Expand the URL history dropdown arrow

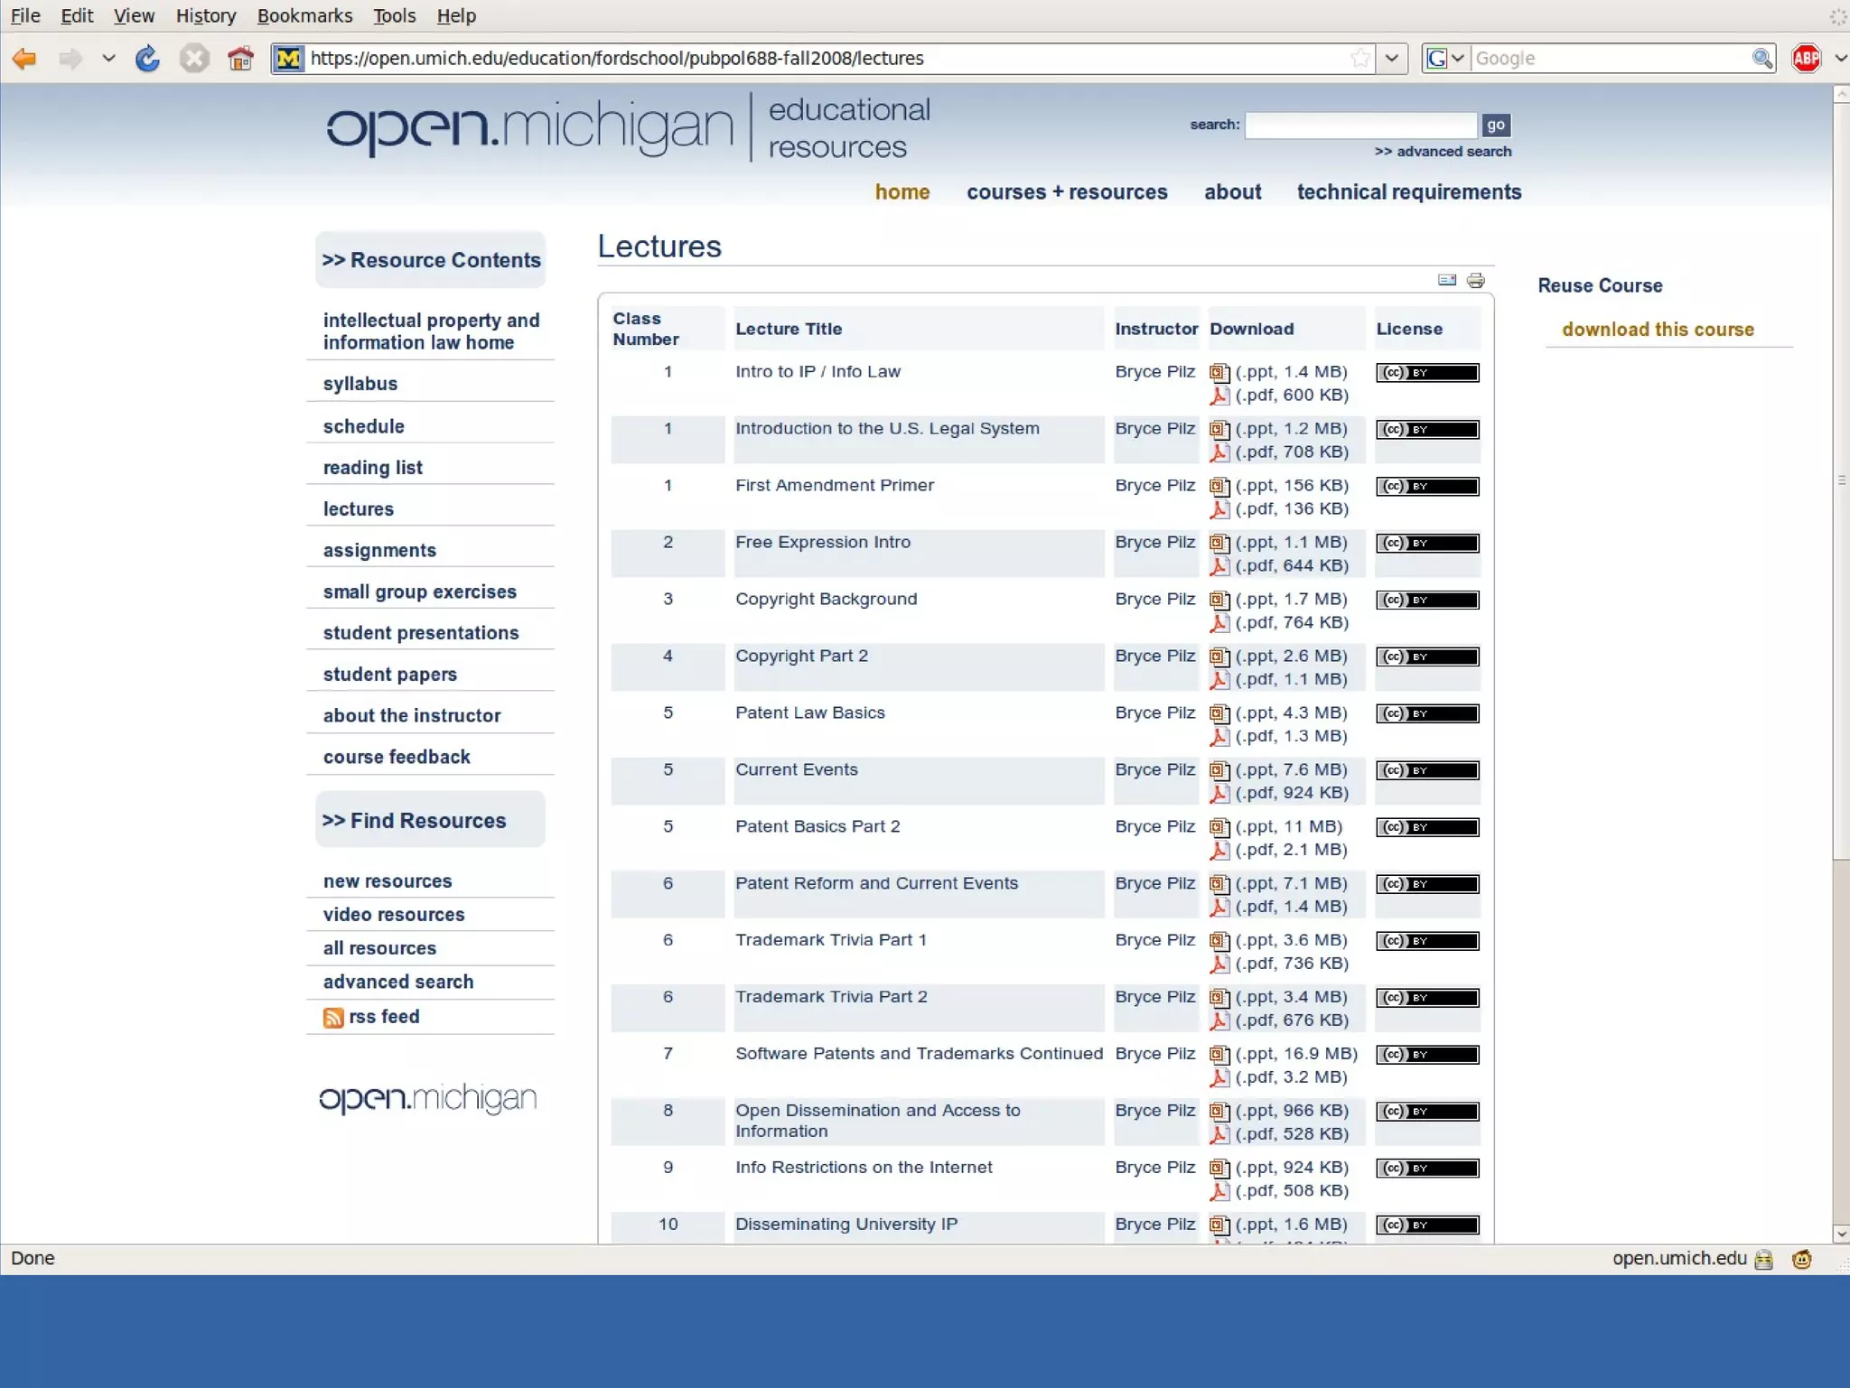(1392, 59)
